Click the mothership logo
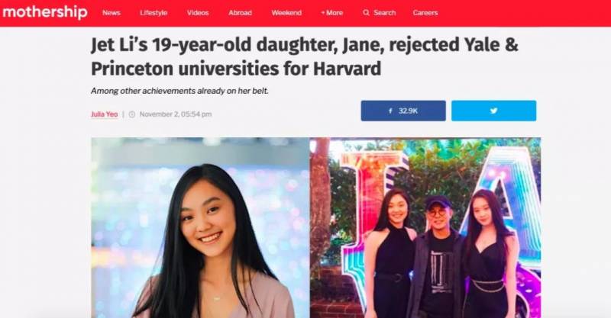Screen dimensions: 611x318 click(x=45, y=12)
